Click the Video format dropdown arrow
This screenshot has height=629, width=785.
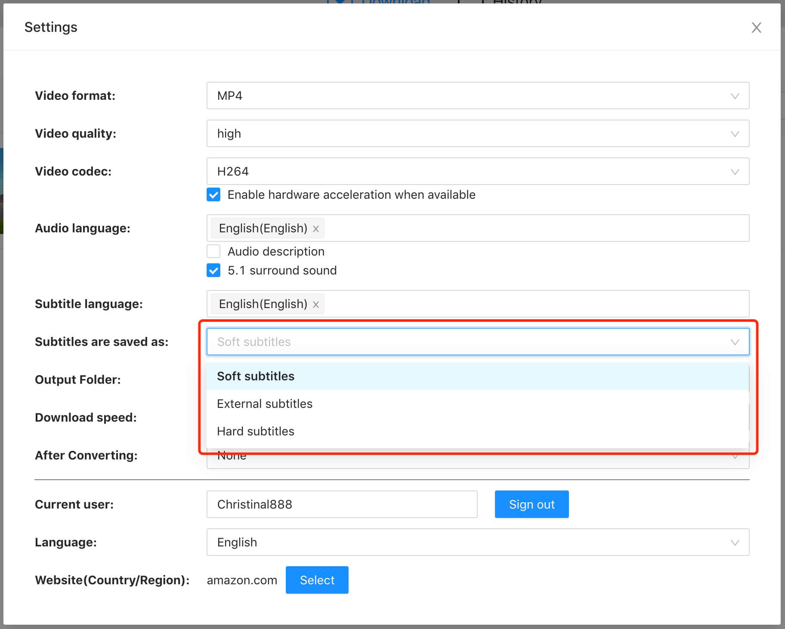(735, 96)
